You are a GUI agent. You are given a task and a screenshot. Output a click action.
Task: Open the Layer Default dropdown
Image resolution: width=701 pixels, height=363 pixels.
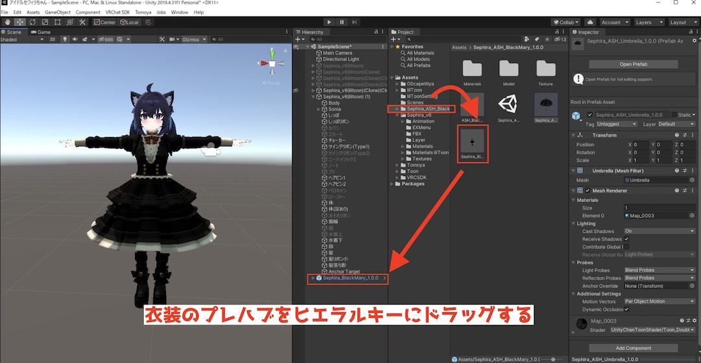676,124
